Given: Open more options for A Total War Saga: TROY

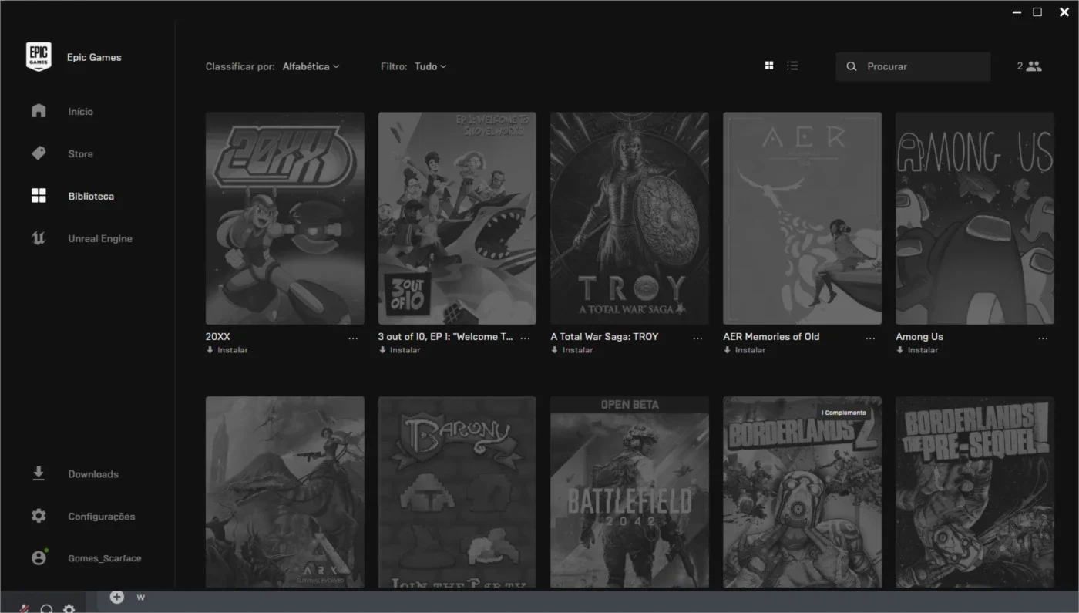Looking at the screenshot, I should 698,338.
